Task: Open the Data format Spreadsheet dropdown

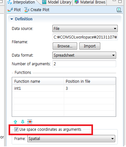Action: (84, 55)
